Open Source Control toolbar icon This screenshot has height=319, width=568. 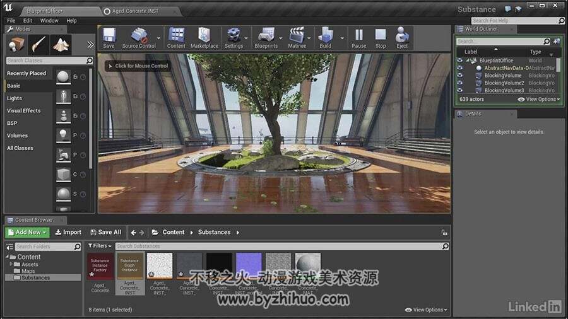coord(139,38)
